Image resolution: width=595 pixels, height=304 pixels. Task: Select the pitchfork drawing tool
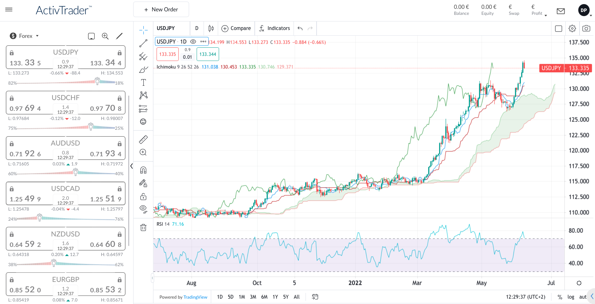pyautogui.click(x=143, y=57)
